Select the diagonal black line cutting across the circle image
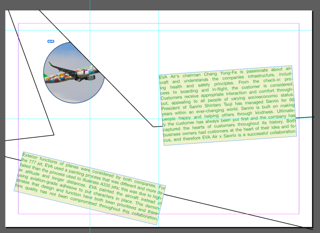 click(125, 97)
